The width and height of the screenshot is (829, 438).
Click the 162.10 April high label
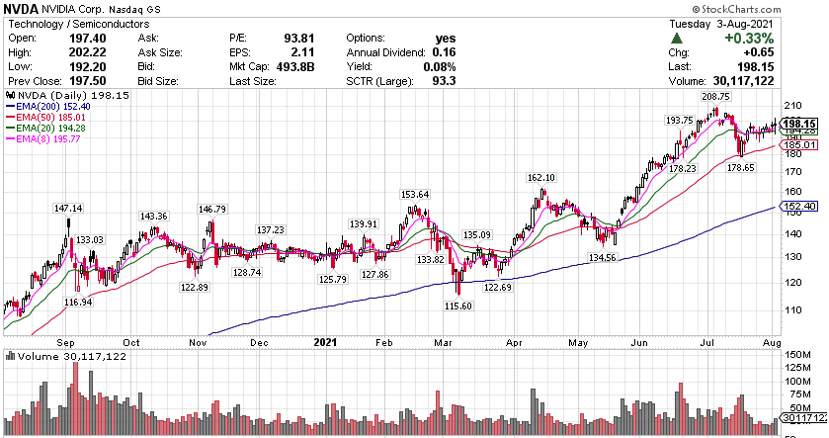(540, 178)
